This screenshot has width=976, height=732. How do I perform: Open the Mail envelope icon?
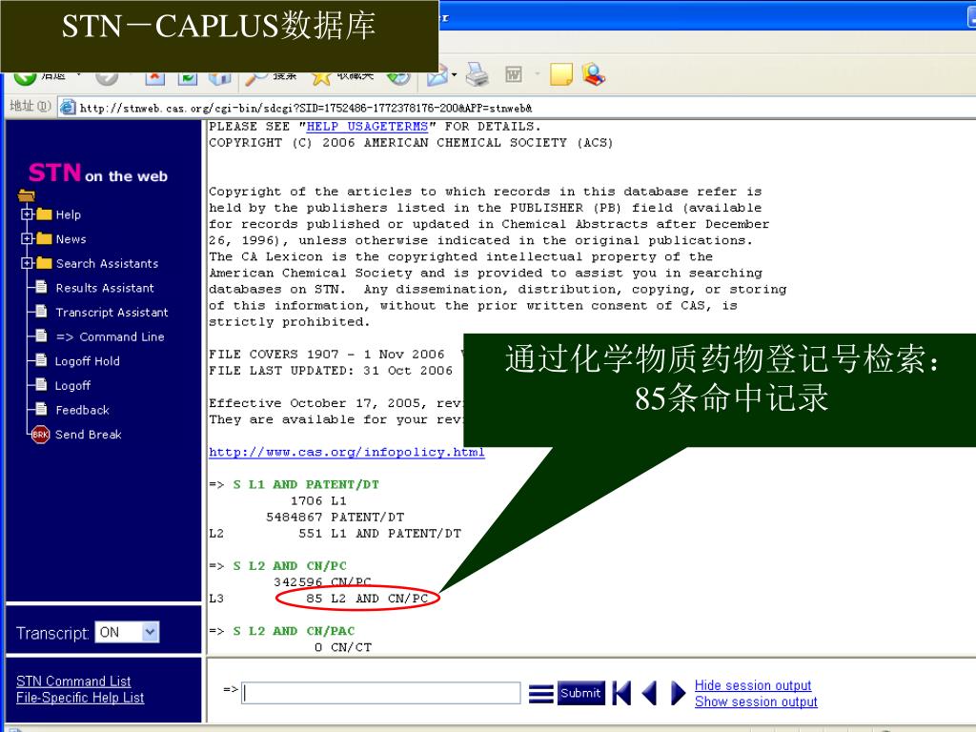pos(437,76)
